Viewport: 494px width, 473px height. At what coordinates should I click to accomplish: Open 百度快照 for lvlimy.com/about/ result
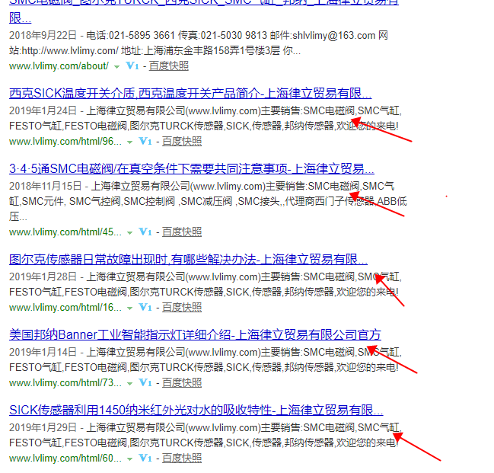(168, 66)
